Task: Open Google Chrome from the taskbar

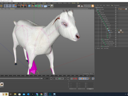Action: [41, 94]
